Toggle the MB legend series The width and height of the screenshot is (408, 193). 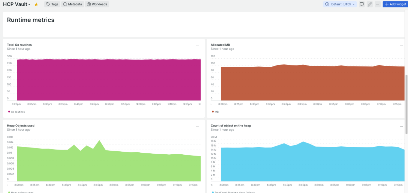tap(216, 112)
